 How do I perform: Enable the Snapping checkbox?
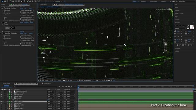[54, 1]
